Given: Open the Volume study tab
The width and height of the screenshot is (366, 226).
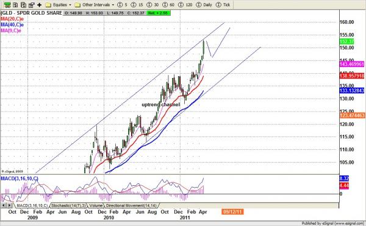Looking at the screenshot, I should tap(96, 205).
